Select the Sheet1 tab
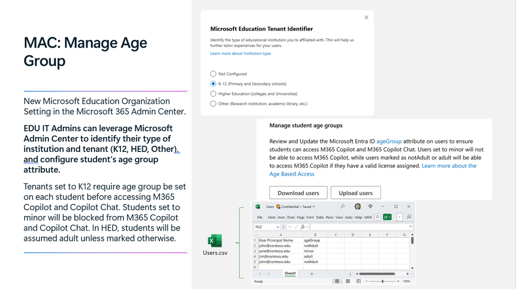Image resolution: width=516 pixels, height=289 pixels. [290, 273]
